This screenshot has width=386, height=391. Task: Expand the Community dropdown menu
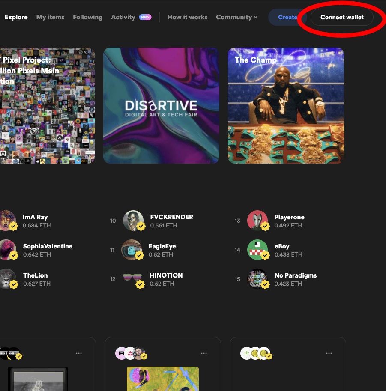pyautogui.click(x=236, y=17)
